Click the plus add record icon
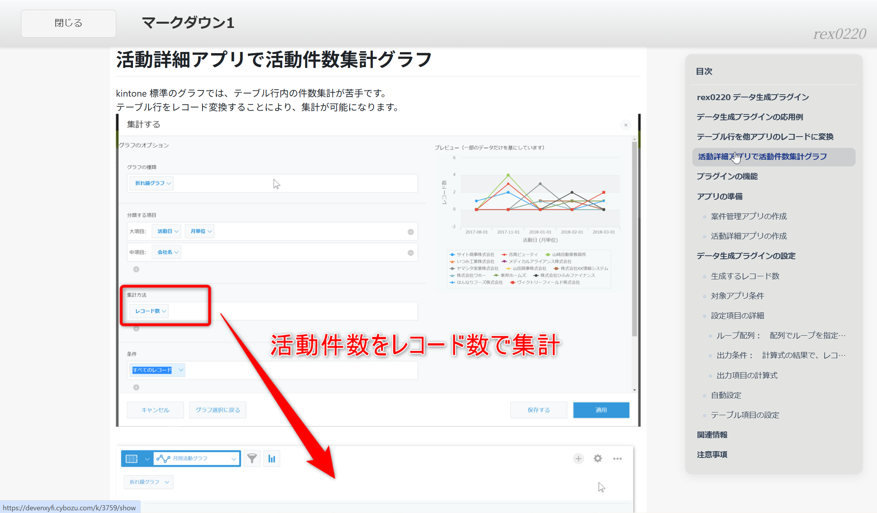Image resolution: width=877 pixels, height=513 pixels. [x=578, y=459]
